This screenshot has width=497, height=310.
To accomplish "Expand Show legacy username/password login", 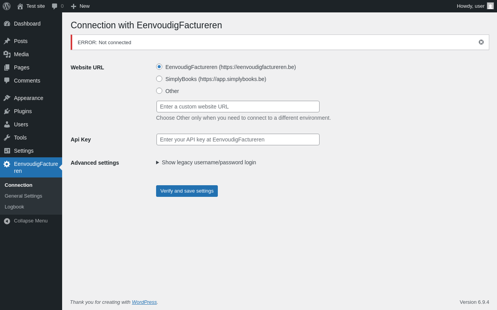I will pos(206,162).
